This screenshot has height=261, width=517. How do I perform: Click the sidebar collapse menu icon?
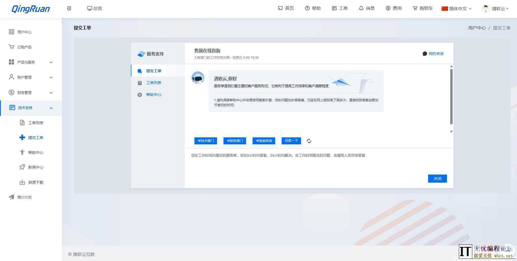coord(69,8)
